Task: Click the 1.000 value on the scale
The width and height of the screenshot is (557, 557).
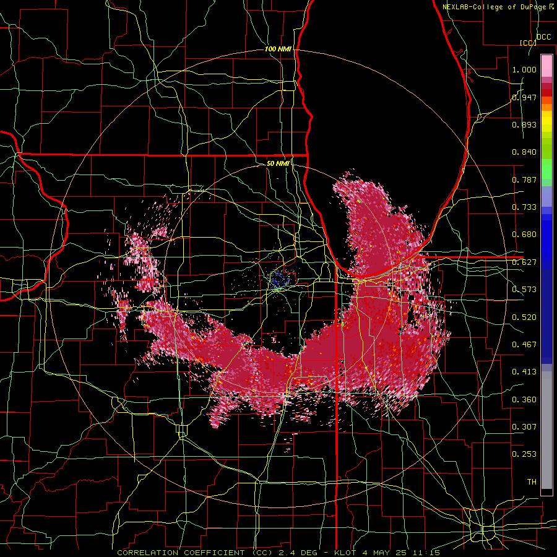Action: (524, 69)
